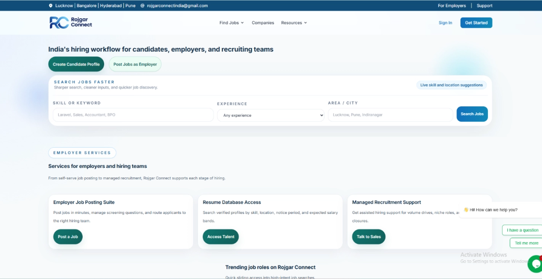This screenshot has width=542, height=279.
Task: Select Create Candidate Profile
Action: [x=76, y=64]
